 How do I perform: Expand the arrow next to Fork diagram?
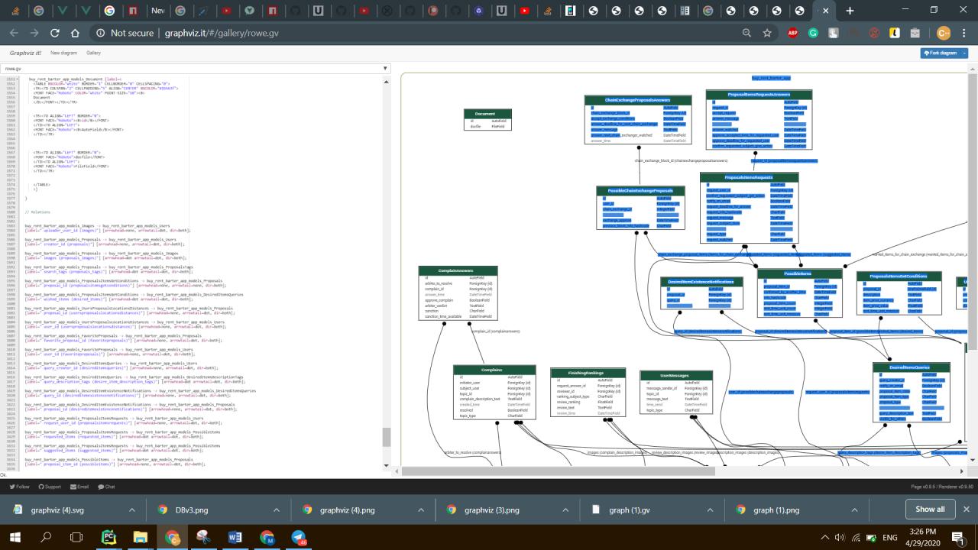(x=964, y=53)
